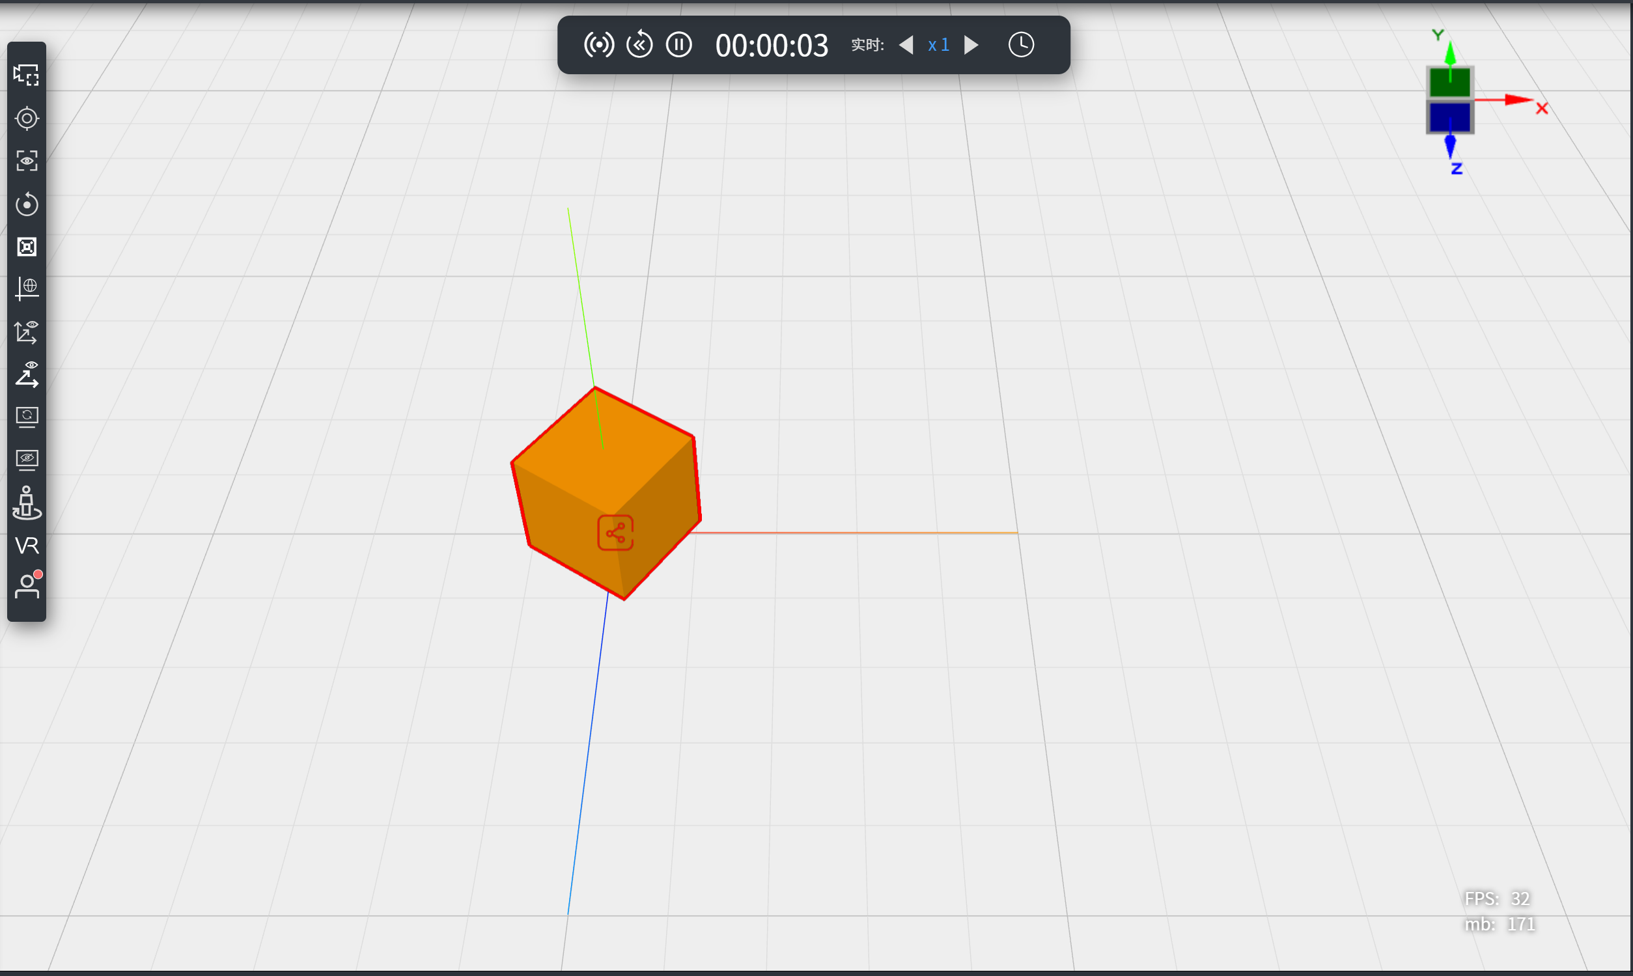Toggle the hidden-eye display monitor icon
The height and width of the screenshot is (976, 1633).
(x=26, y=460)
